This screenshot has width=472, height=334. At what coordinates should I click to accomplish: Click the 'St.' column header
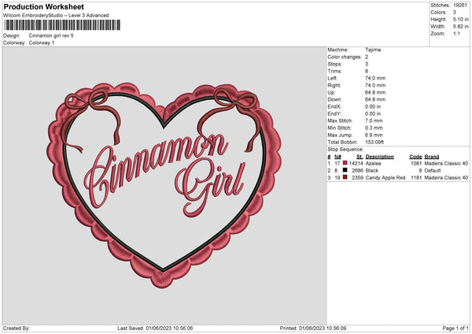coord(360,157)
